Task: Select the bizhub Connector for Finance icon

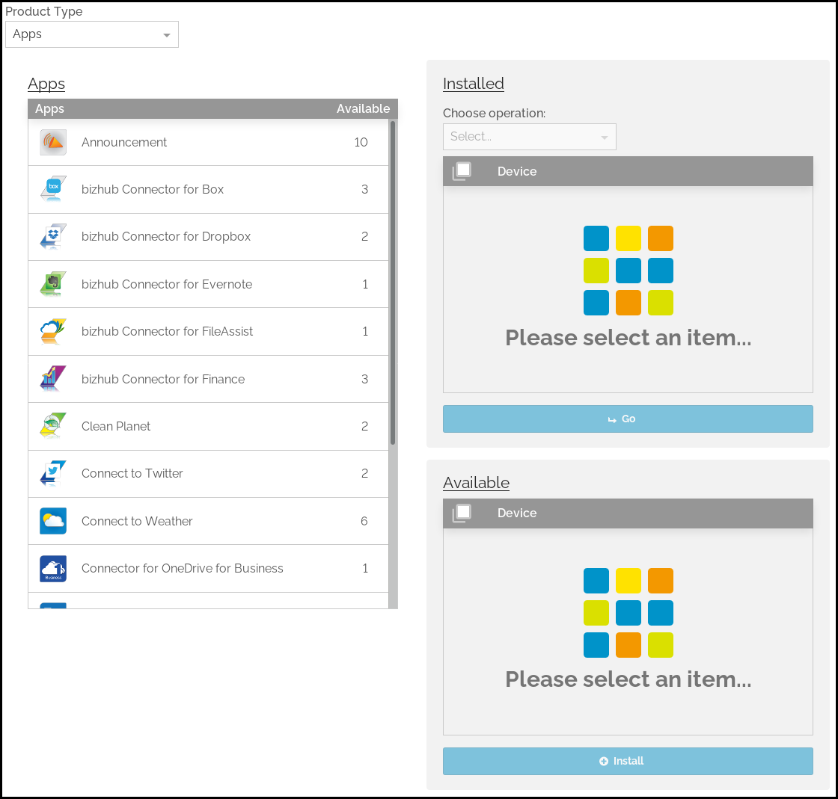Action: [53, 379]
